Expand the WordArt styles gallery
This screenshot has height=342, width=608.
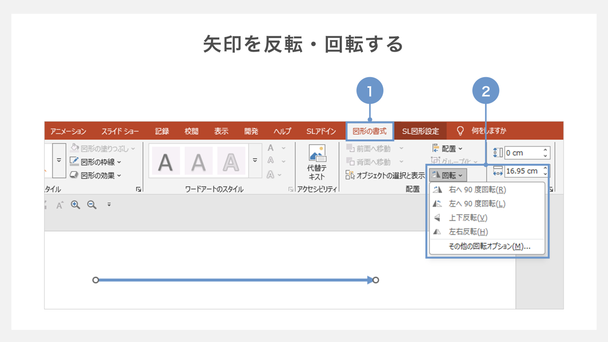pyautogui.click(x=255, y=160)
